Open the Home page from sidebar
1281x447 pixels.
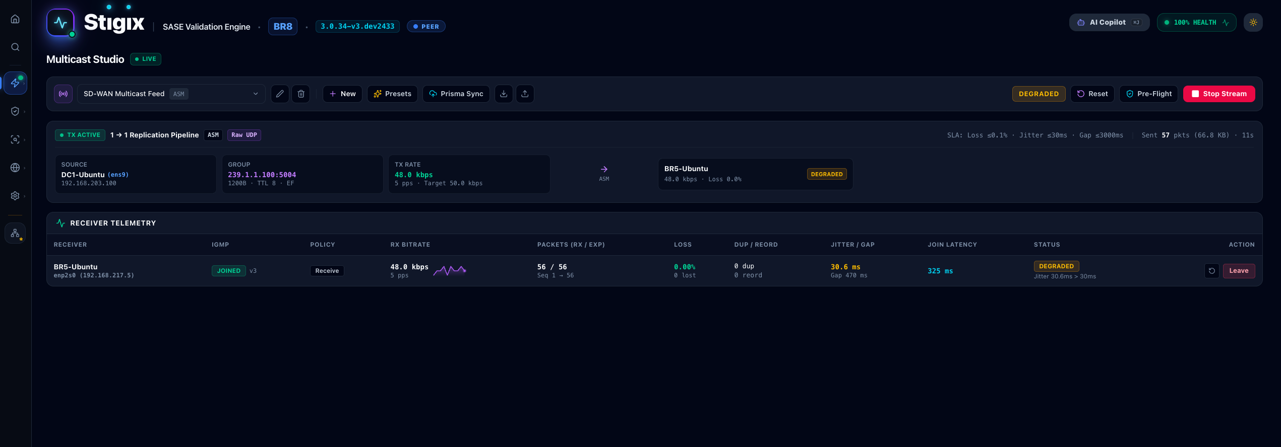[x=15, y=19]
